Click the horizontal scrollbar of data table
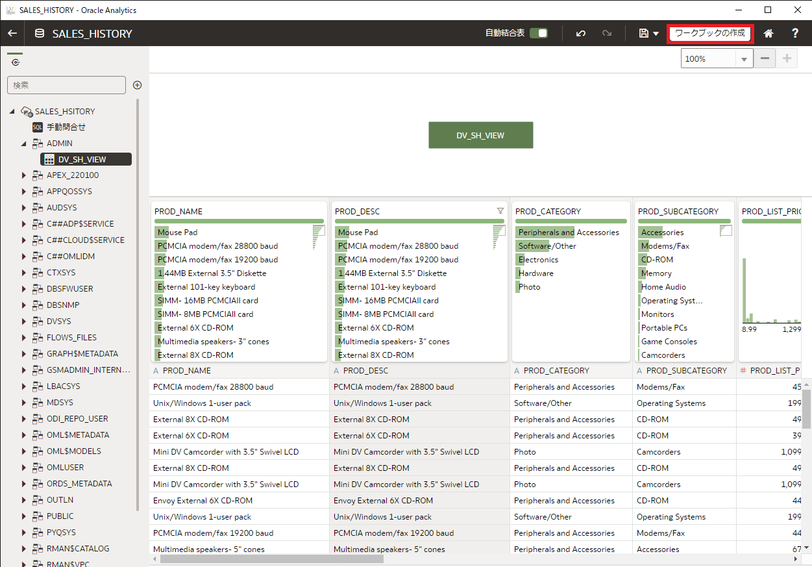Viewport: 812px width, 567px height. pos(271,559)
